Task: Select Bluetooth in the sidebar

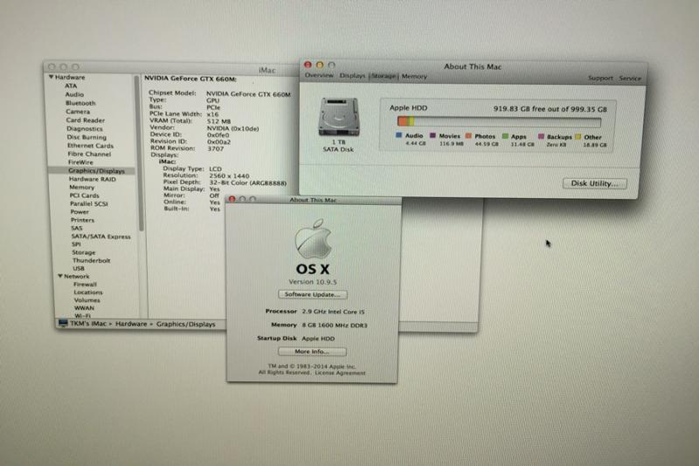Action: (x=80, y=103)
